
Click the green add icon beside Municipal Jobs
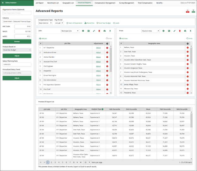point(83,31)
